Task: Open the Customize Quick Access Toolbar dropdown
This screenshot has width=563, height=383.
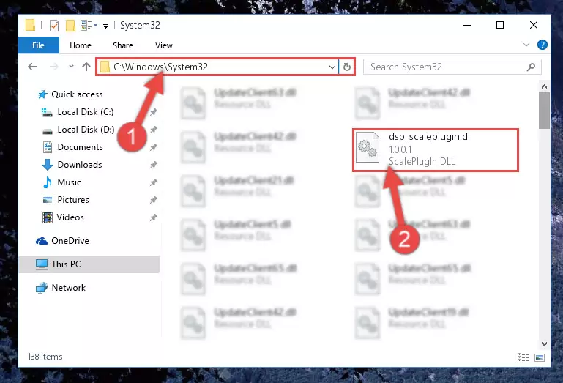Action: (105, 26)
